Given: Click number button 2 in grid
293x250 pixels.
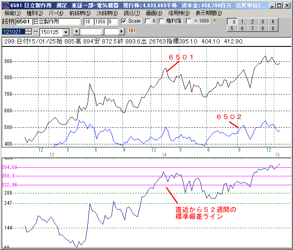Looking at the screenshot, I should coord(252,22).
